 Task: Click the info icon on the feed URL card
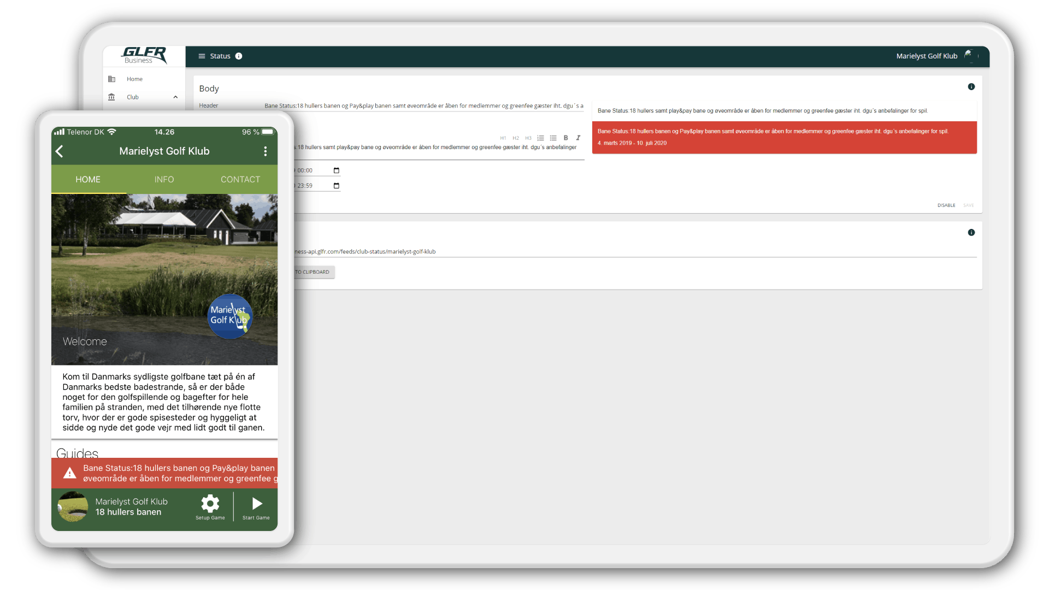pos(971,233)
